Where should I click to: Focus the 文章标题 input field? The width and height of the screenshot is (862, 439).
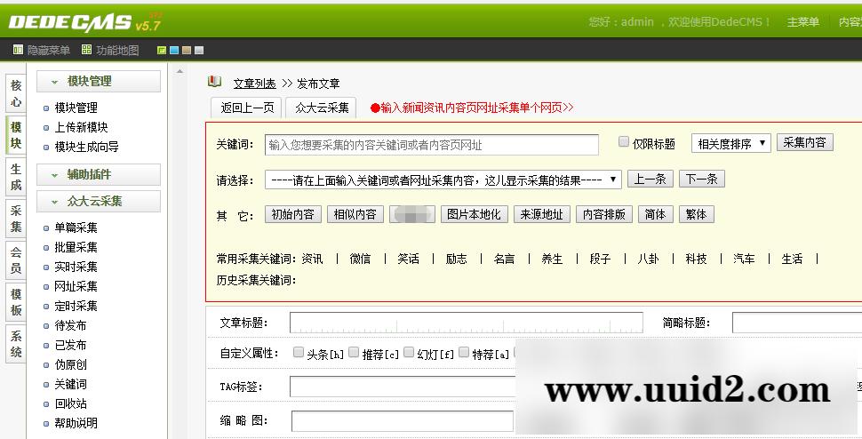click(x=467, y=323)
